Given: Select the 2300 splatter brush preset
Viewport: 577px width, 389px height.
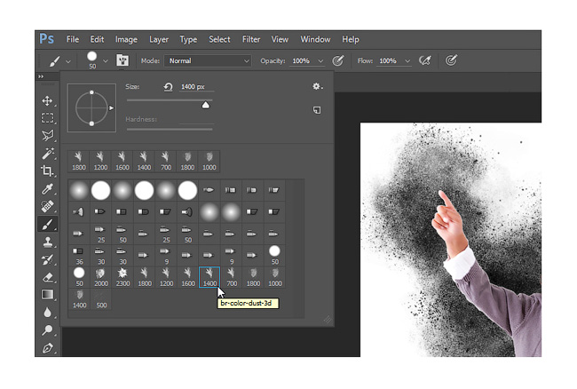Looking at the screenshot, I should [x=123, y=277].
